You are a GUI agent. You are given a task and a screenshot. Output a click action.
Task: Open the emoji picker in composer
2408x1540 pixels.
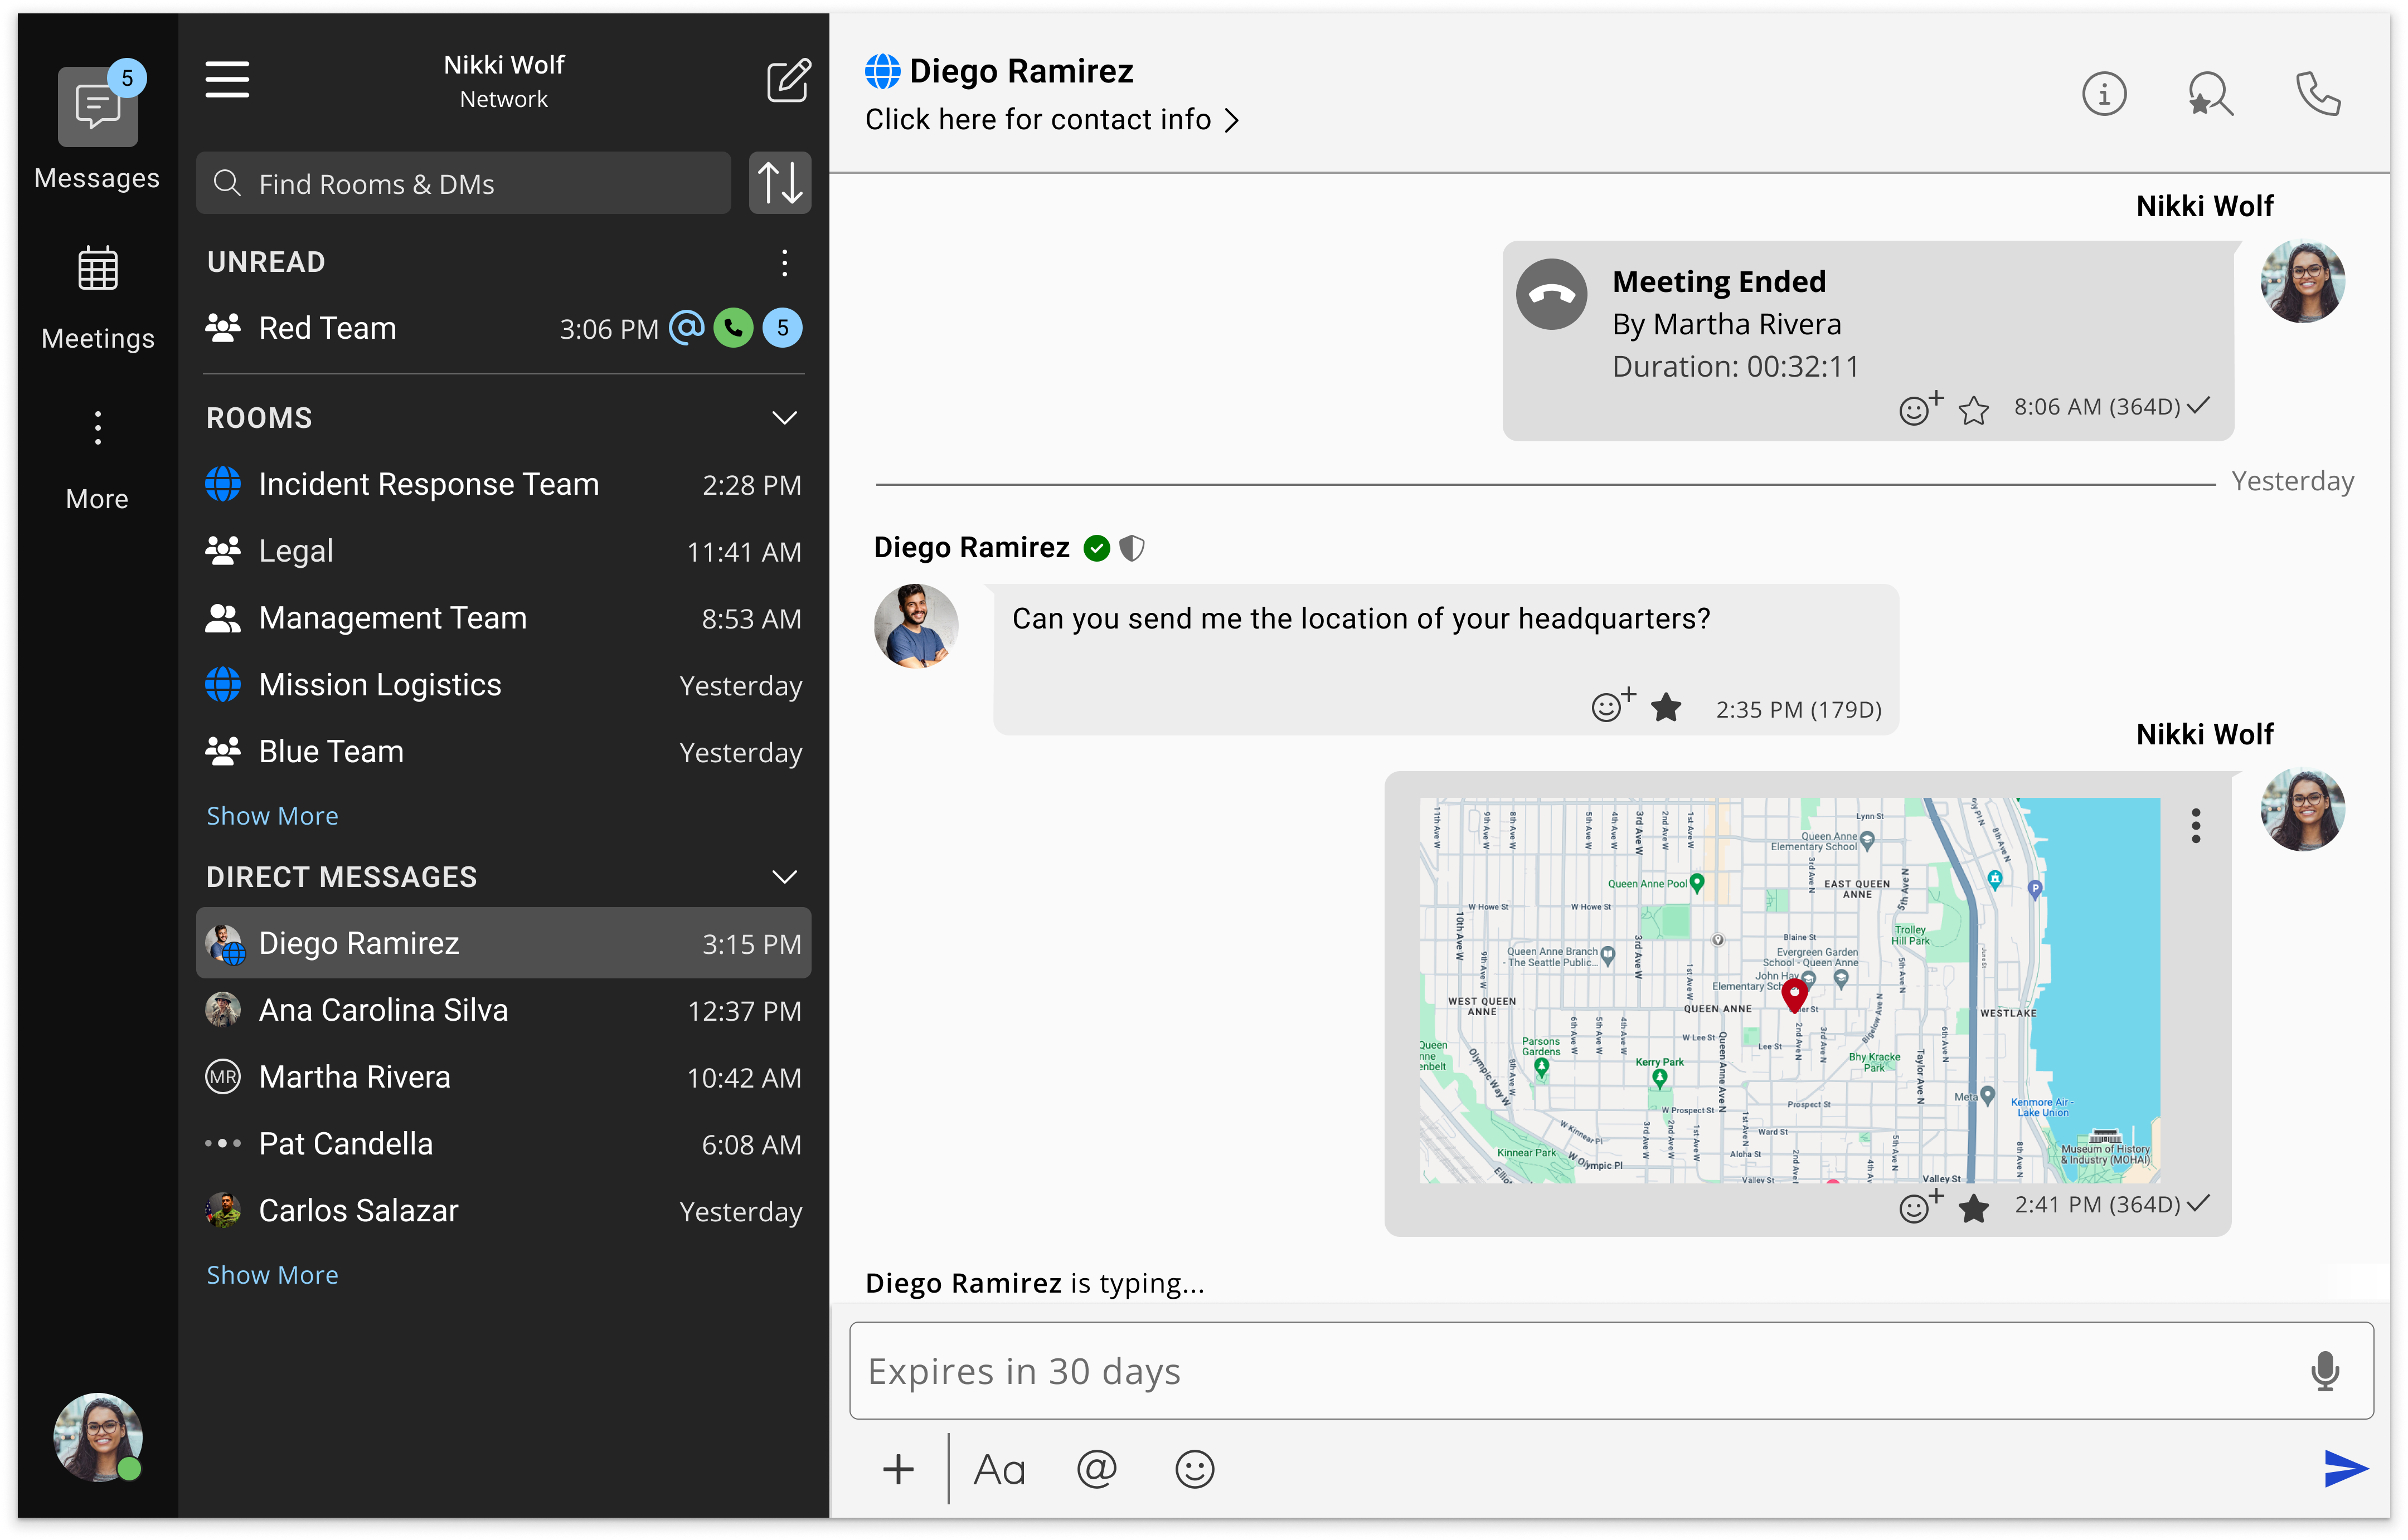coord(1195,1469)
